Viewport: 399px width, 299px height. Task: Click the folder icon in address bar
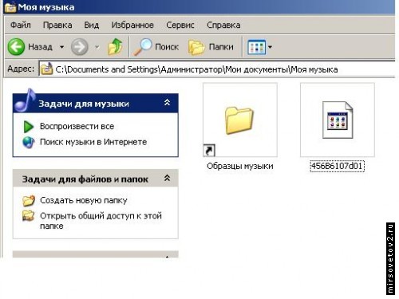(46, 69)
